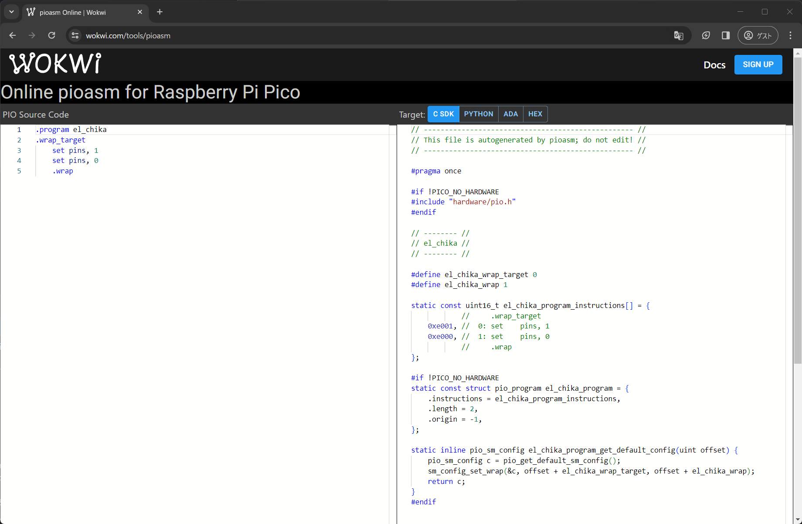Click 'This file is autogenerated' comment

tap(528, 140)
